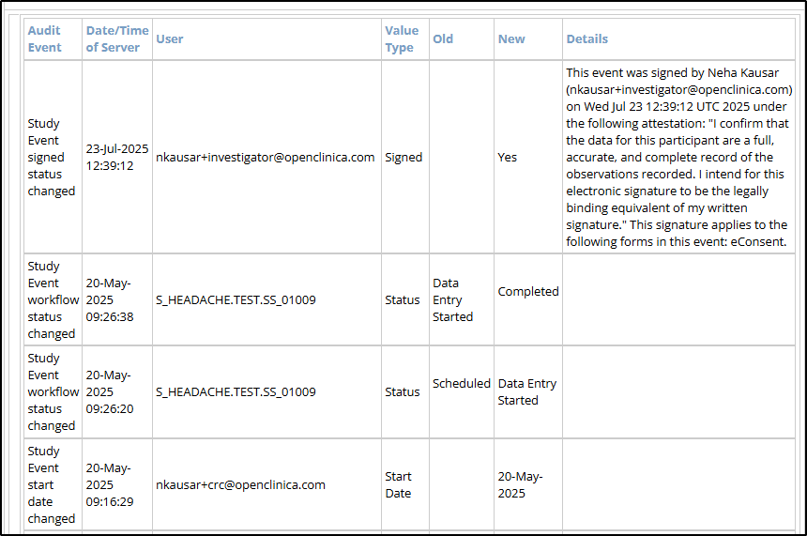Click the Old column header
807x536 pixels.
pos(443,39)
